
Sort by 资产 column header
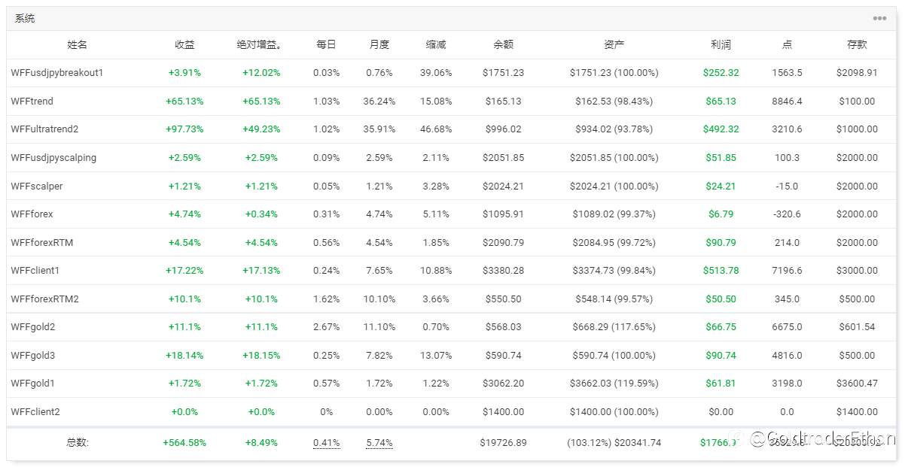614,45
